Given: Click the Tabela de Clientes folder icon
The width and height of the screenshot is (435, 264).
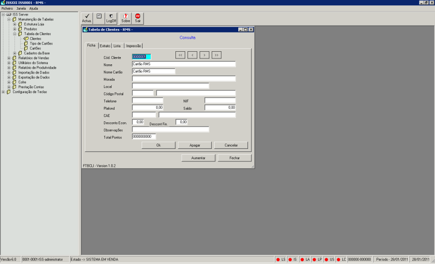Looking at the screenshot, I should [20, 34].
